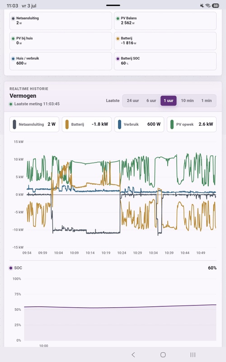Tap the battery indicator in status bar
The image size is (226, 362).
(216, 5)
